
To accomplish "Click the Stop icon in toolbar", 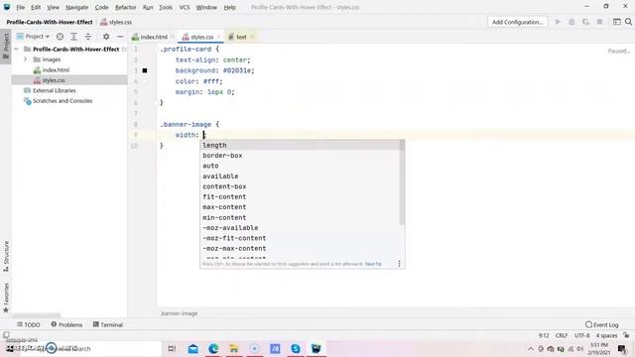I will coord(599,22).
